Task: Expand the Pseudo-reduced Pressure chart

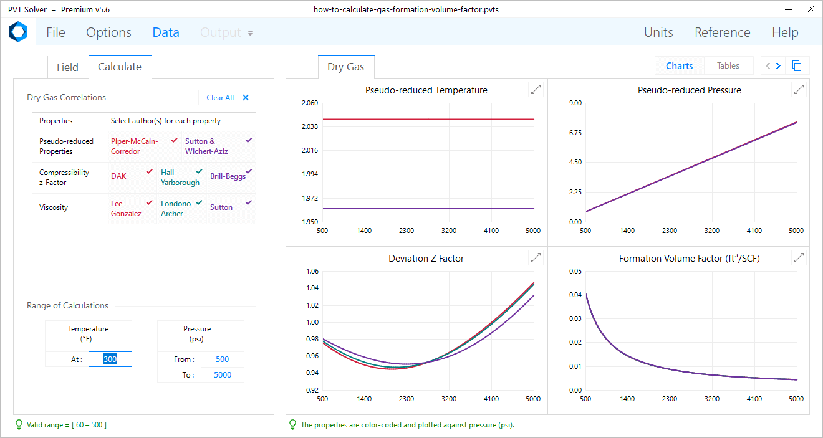Action: tap(799, 90)
